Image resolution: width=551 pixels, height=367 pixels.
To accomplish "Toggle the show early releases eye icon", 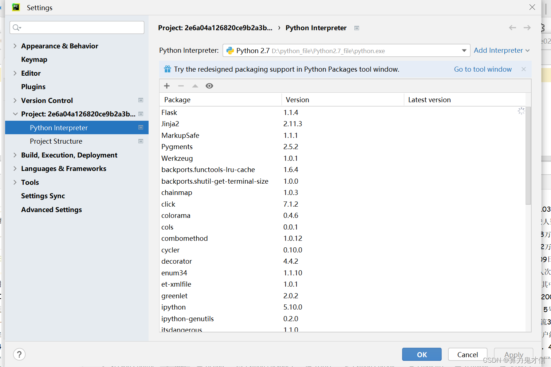I will point(209,86).
